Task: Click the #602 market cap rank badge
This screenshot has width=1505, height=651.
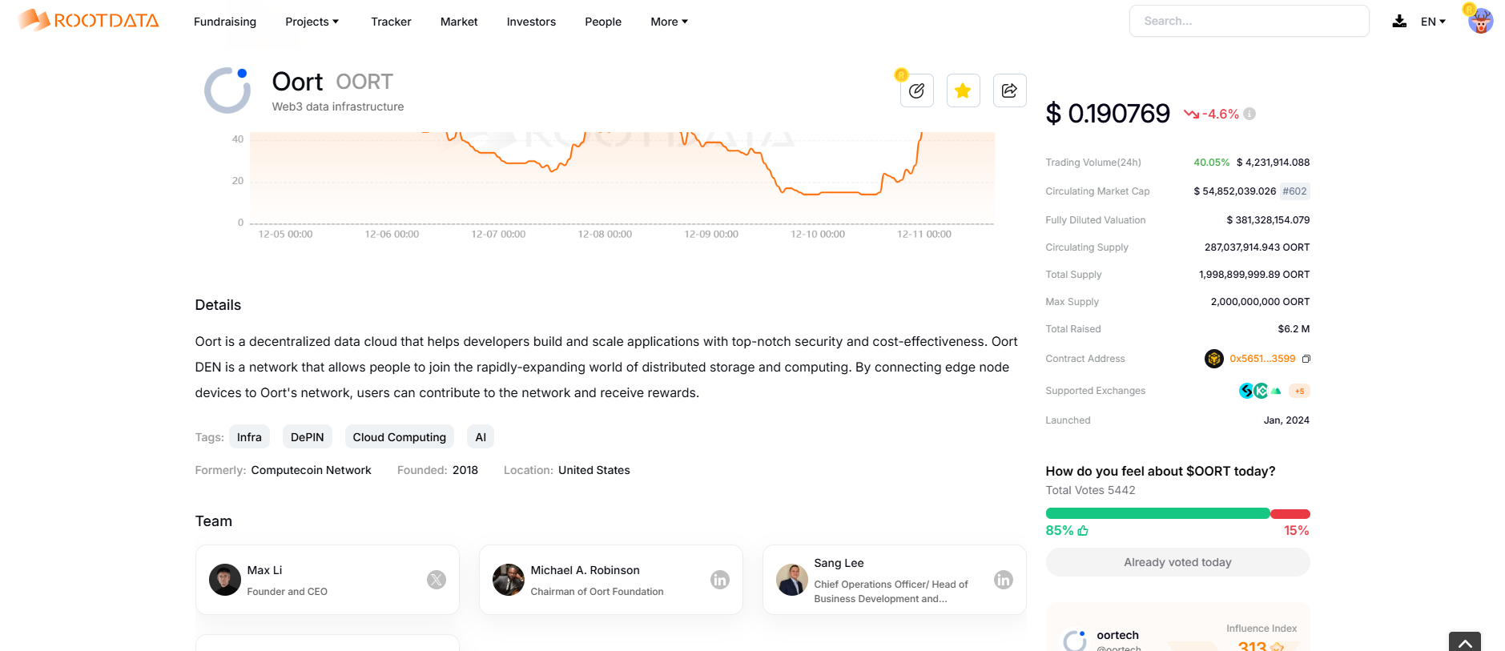Action: coord(1294,191)
